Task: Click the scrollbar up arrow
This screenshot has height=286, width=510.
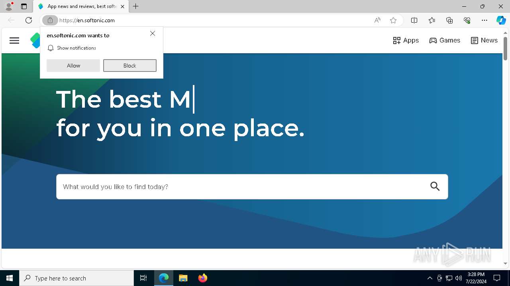Action: 505,33
